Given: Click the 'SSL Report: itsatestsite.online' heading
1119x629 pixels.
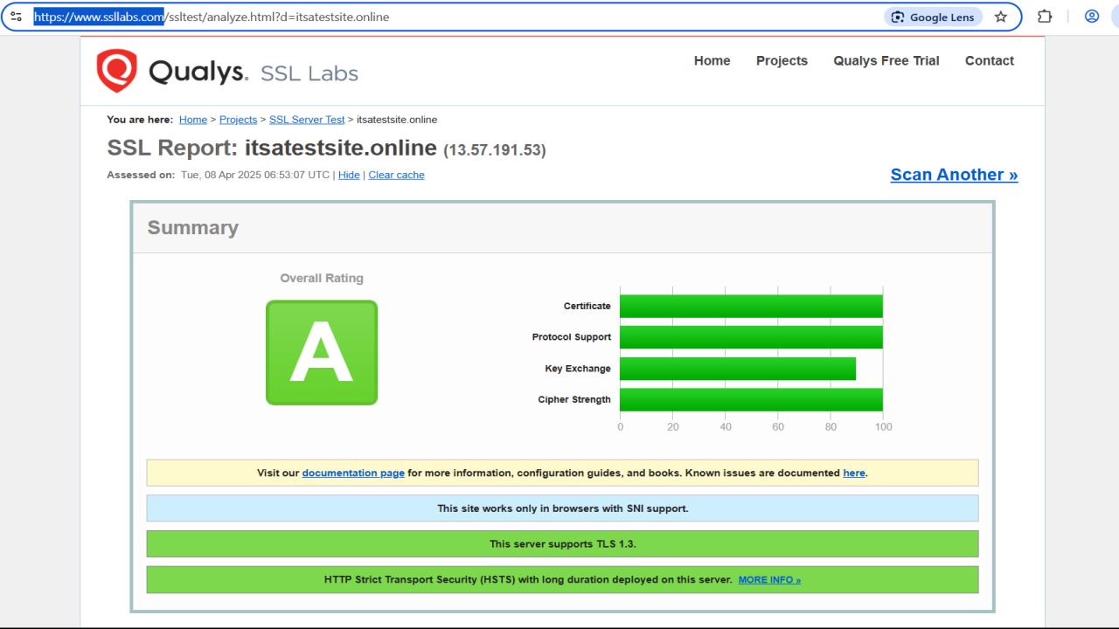Looking at the screenshot, I should [x=272, y=147].
